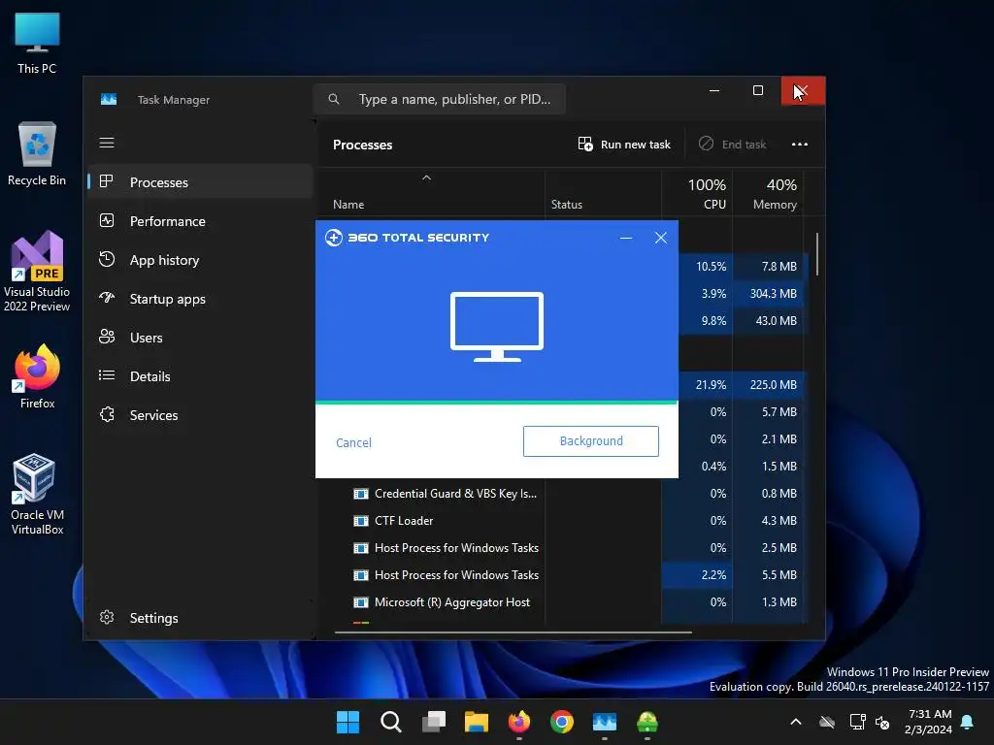994x745 pixels.
Task: Click the search magnifier icon in Task Manager
Action: [334, 99]
